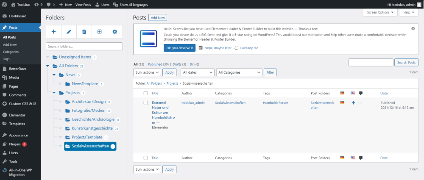
Task: Open the All Categories dropdown
Action: [239, 72]
